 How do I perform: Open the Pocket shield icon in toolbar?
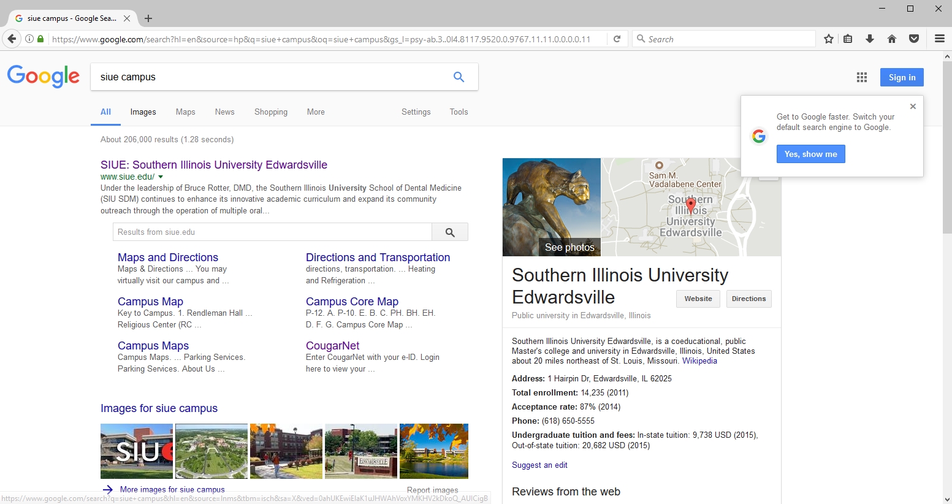tap(914, 39)
